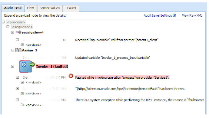The height and width of the screenshot is (118, 209).
Task: Click the Assign_1 activity icon
Action: [18, 50]
